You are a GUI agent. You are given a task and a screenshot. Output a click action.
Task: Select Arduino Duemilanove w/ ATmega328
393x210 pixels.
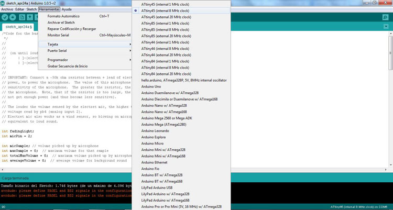[x=181, y=93]
